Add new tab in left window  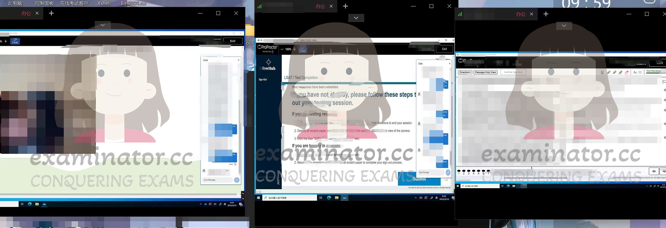[x=51, y=13]
